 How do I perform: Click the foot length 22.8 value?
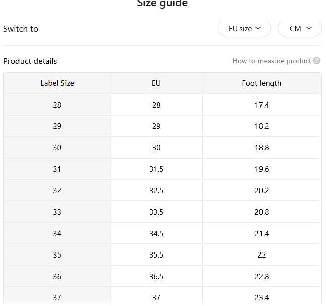[262, 276]
